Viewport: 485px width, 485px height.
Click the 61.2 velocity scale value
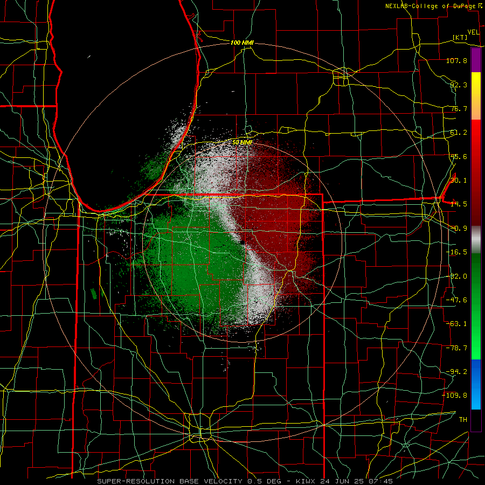click(x=459, y=133)
